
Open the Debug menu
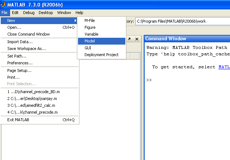(x=29, y=13)
